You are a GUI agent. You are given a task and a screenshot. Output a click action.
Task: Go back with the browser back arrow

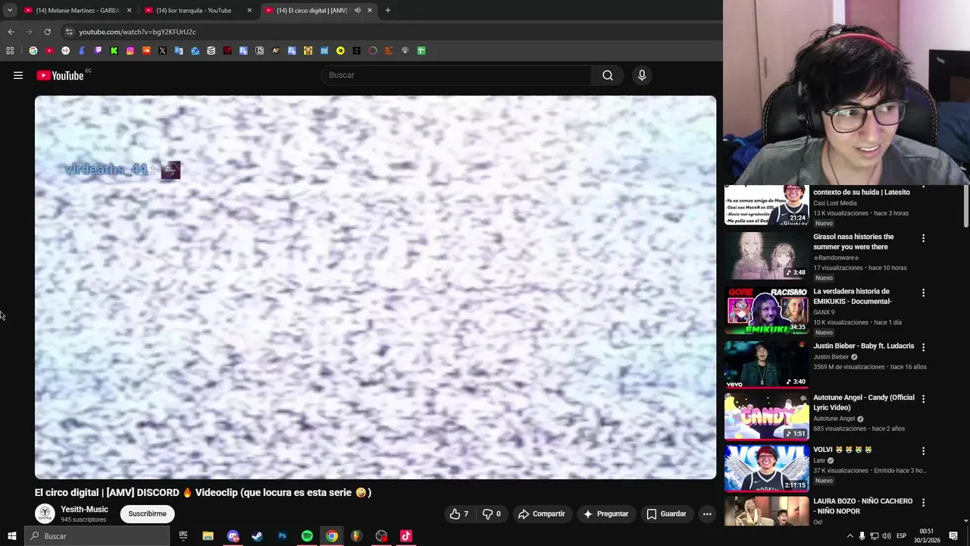pos(11,32)
